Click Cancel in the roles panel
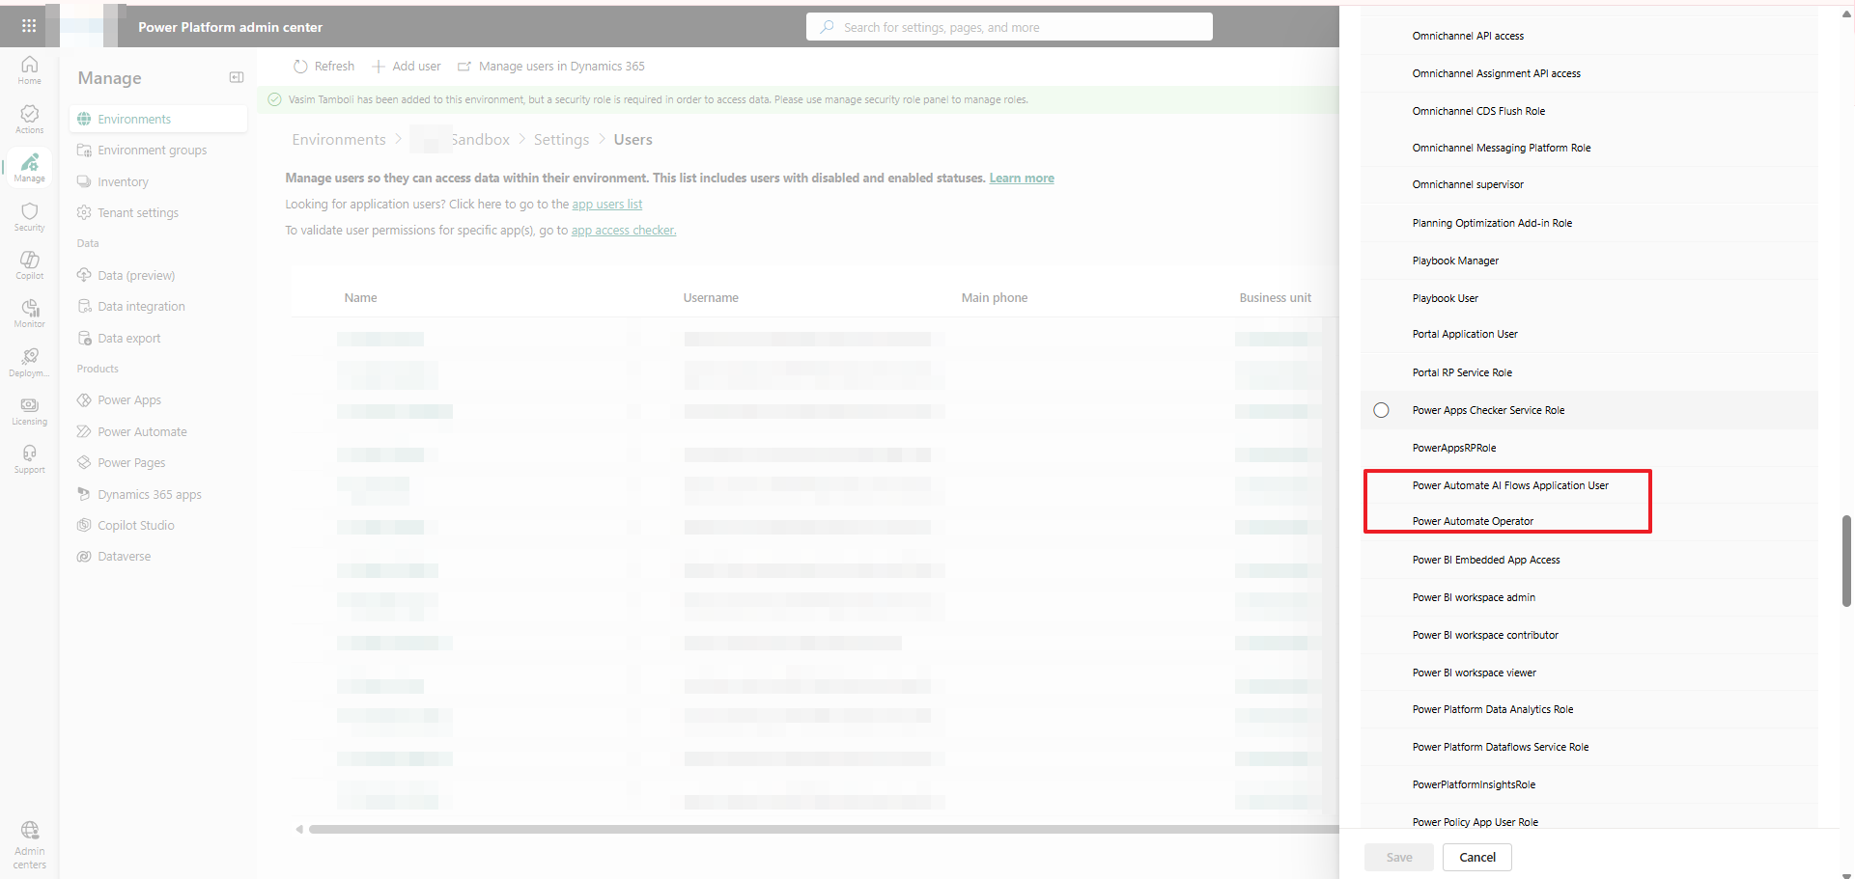 [1477, 857]
